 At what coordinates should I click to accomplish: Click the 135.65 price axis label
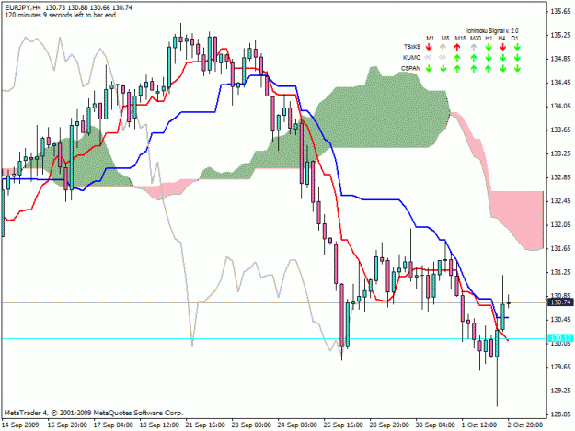pyautogui.click(x=560, y=12)
